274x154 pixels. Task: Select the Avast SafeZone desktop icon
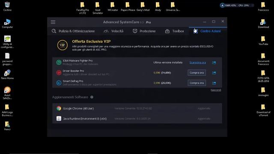(x=7, y=93)
